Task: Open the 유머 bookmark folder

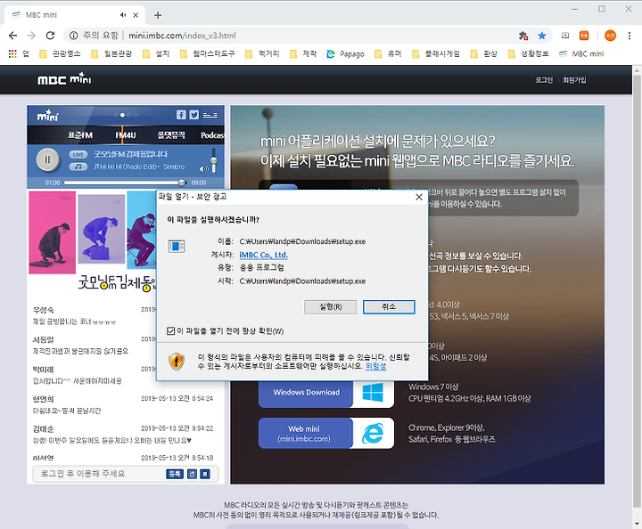Action: pyautogui.click(x=389, y=54)
